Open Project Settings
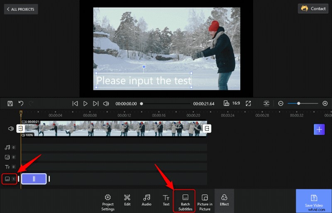This screenshot has width=332, height=213. [108, 202]
